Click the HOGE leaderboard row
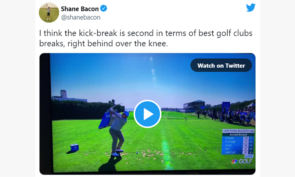Viewport: 295px width, 177px height. tap(238, 146)
